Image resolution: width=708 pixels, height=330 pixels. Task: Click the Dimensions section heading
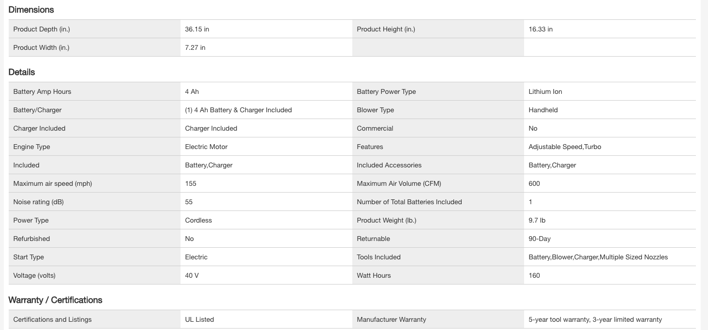pos(31,10)
